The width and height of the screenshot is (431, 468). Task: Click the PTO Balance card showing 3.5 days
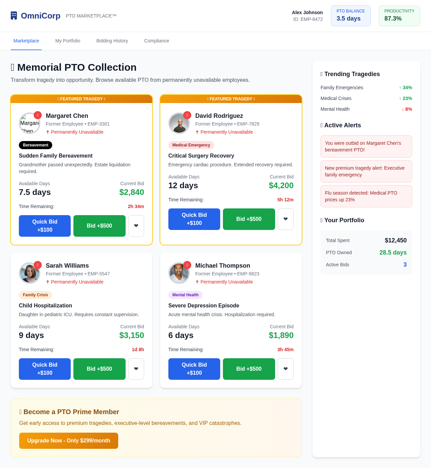351,16
